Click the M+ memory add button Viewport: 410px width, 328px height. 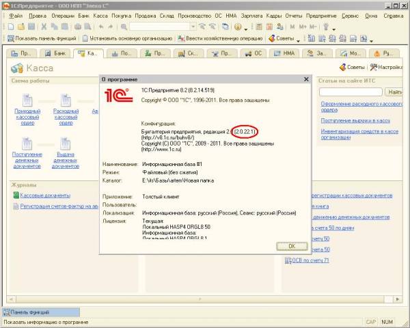303,27
